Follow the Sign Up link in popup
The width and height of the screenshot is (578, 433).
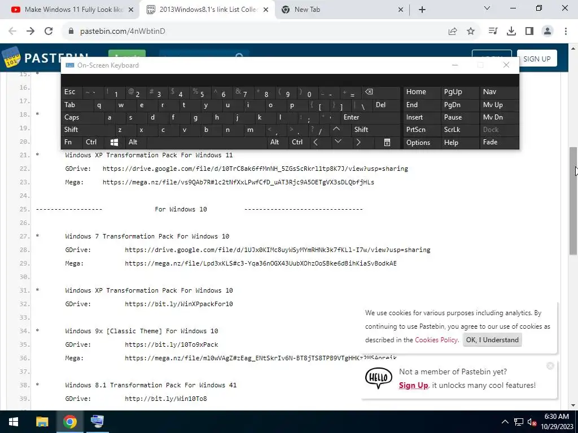[x=413, y=386]
